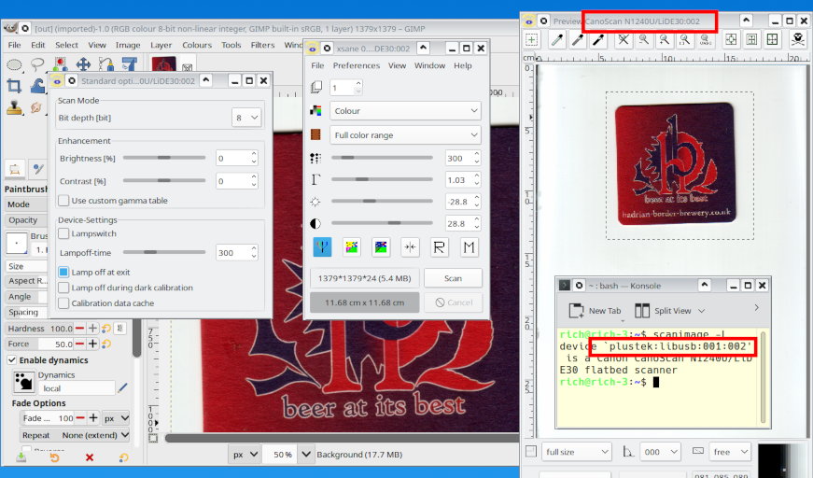Enable Calibration data cache checkbox
Viewport: 813px width, 478px height.
pos(63,302)
